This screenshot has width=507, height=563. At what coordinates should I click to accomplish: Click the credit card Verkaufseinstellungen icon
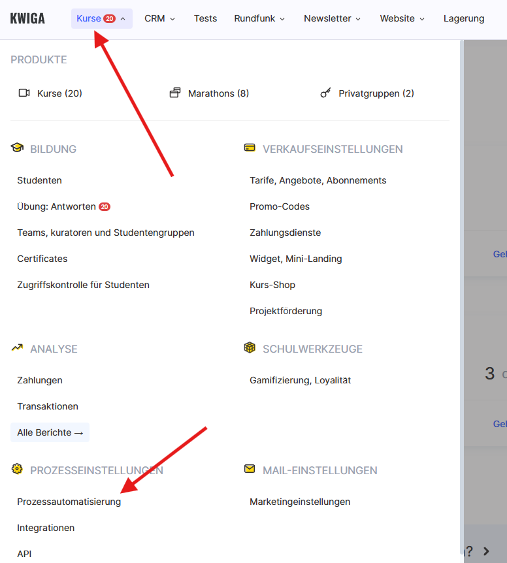coord(250,148)
